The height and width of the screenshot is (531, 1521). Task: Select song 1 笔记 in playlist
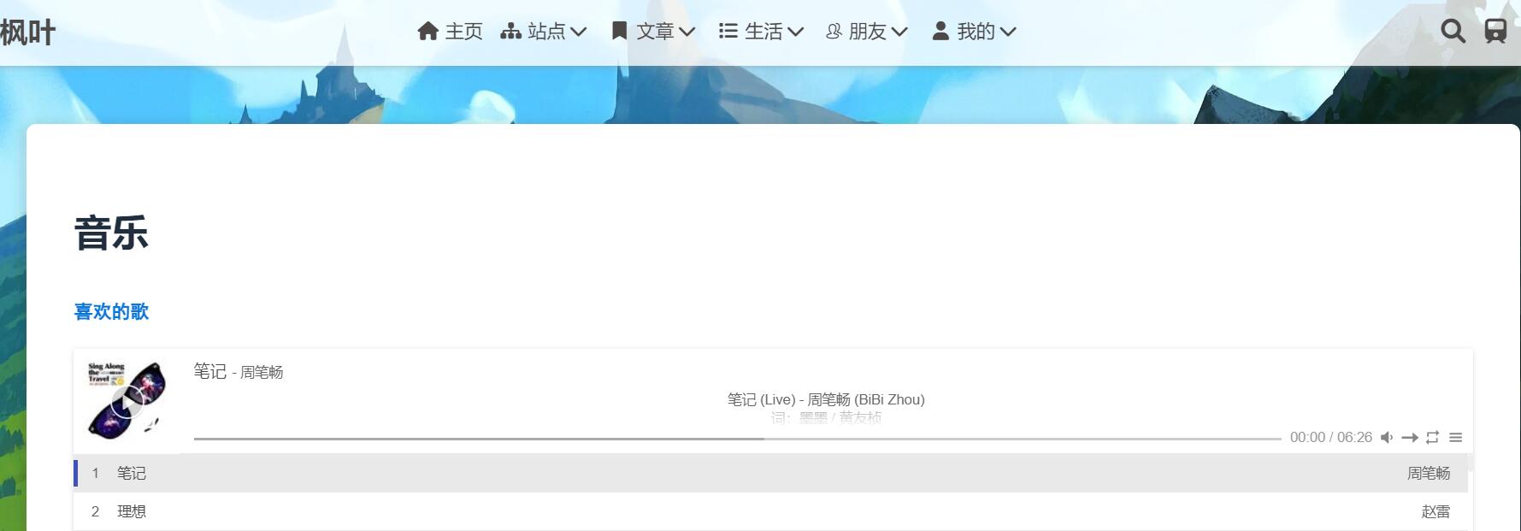[x=770, y=473]
